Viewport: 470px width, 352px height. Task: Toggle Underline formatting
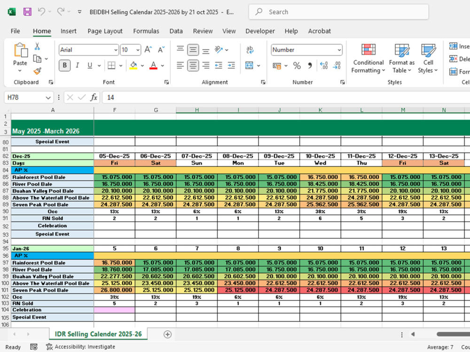click(90, 65)
